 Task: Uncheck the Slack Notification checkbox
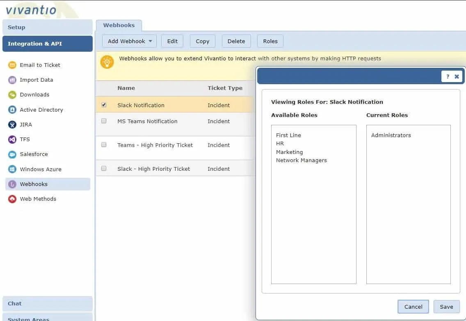tap(104, 105)
